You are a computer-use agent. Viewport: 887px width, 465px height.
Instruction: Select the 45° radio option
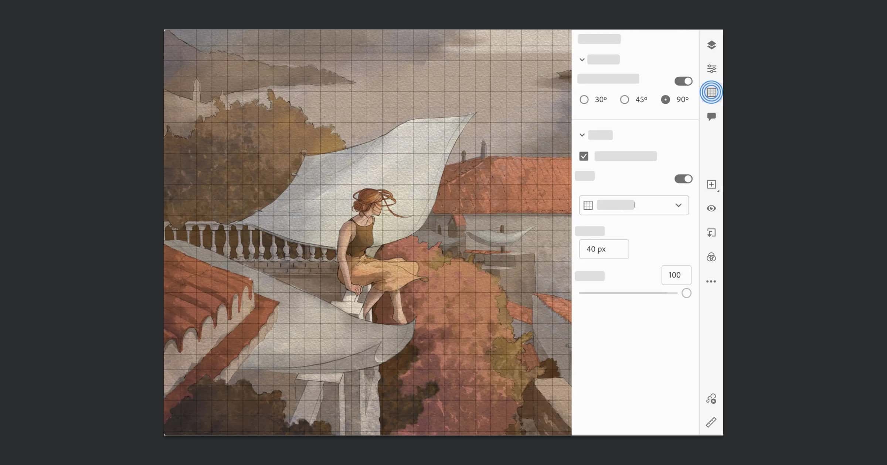point(625,100)
